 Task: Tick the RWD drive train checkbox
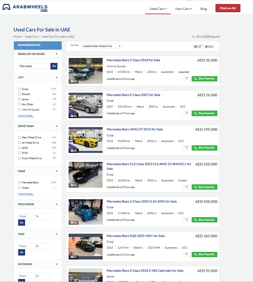[x=19, y=153]
